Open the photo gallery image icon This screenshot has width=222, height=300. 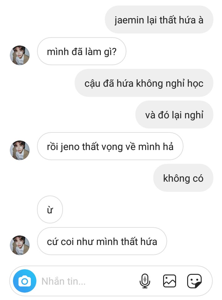click(169, 281)
